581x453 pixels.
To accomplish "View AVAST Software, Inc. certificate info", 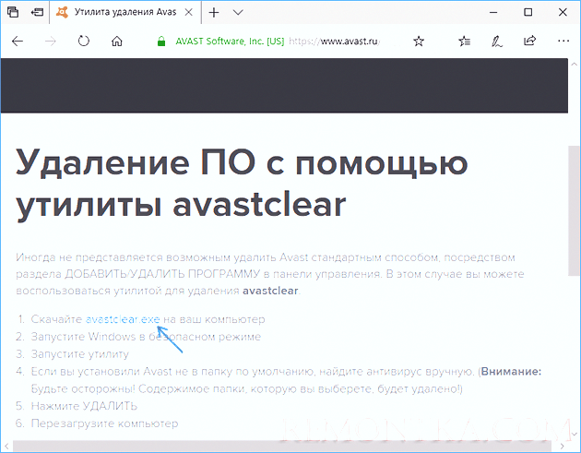I will pyautogui.click(x=230, y=41).
